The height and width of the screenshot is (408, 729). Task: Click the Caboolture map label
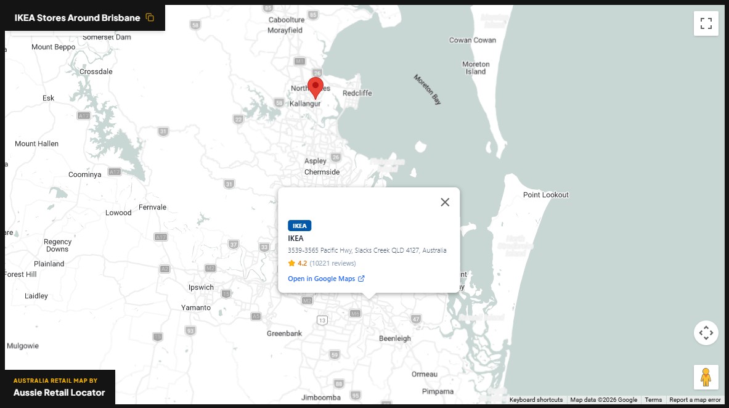[x=287, y=20]
